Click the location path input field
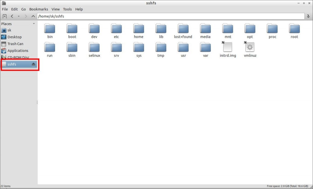The width and height of the screenshot is (313, 189). 171,16
